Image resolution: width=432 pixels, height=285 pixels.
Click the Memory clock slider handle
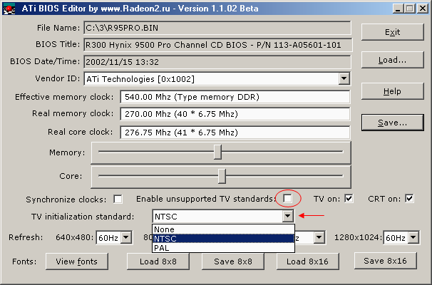(x=217, y=152)
